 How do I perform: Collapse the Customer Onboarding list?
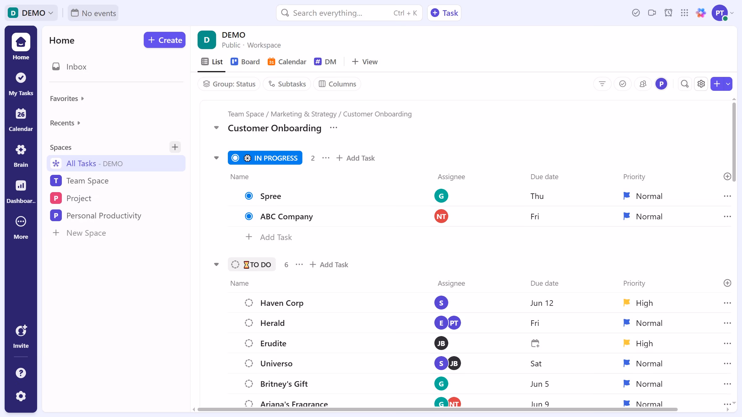pyautogui.click(x=216, y=128)
